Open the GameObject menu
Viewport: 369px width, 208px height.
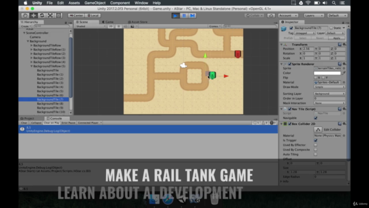95,3
